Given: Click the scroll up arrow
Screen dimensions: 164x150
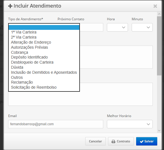Looking at the screenshot, I should pyautogui.click(x=159, y=14).
